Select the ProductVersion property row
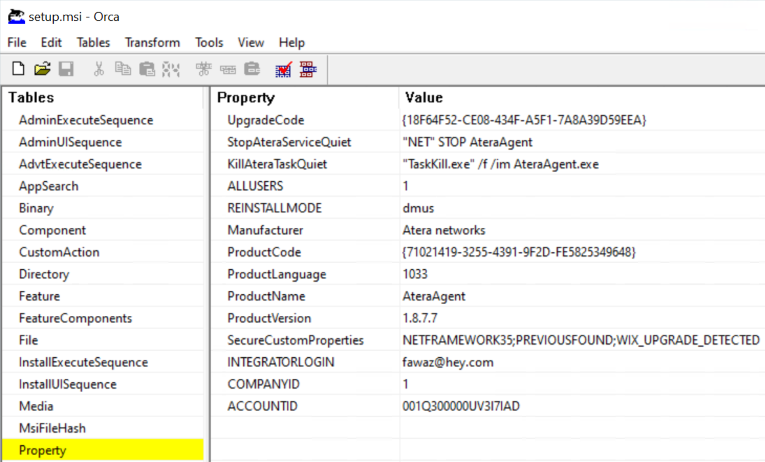This screenshot has height=462, width=765. pos(269,318)
